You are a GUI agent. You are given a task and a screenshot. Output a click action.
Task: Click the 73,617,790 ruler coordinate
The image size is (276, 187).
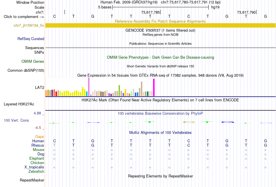tap(246, 12)
